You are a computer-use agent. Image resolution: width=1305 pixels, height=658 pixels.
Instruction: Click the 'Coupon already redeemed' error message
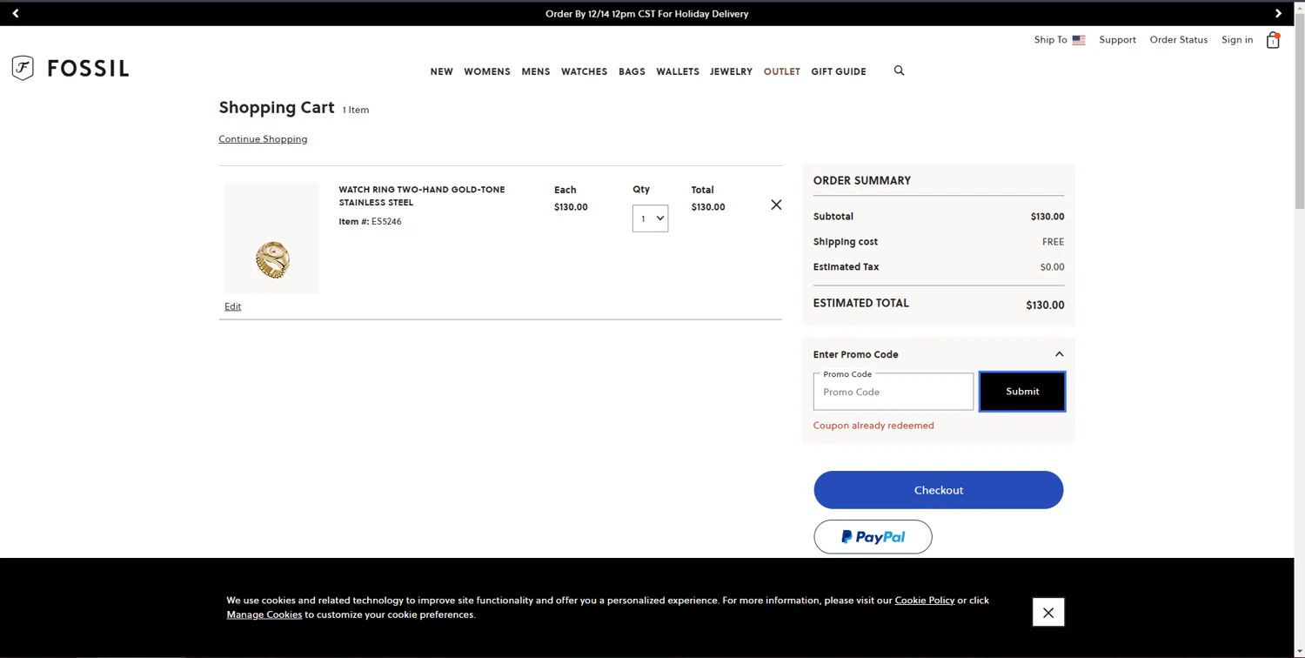[873, 426]
